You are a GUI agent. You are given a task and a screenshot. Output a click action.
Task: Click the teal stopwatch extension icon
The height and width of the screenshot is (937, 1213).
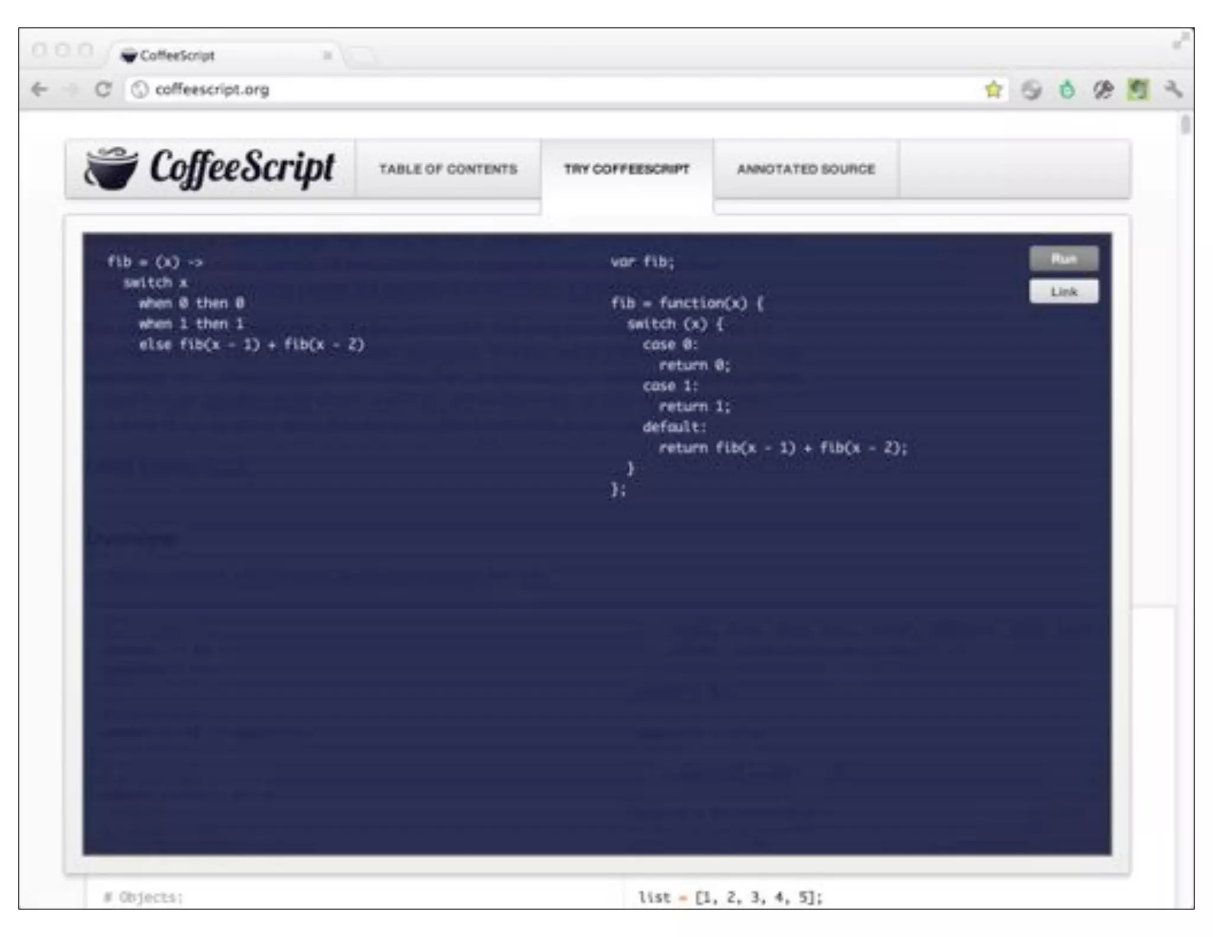click(x=1067, y=90)
